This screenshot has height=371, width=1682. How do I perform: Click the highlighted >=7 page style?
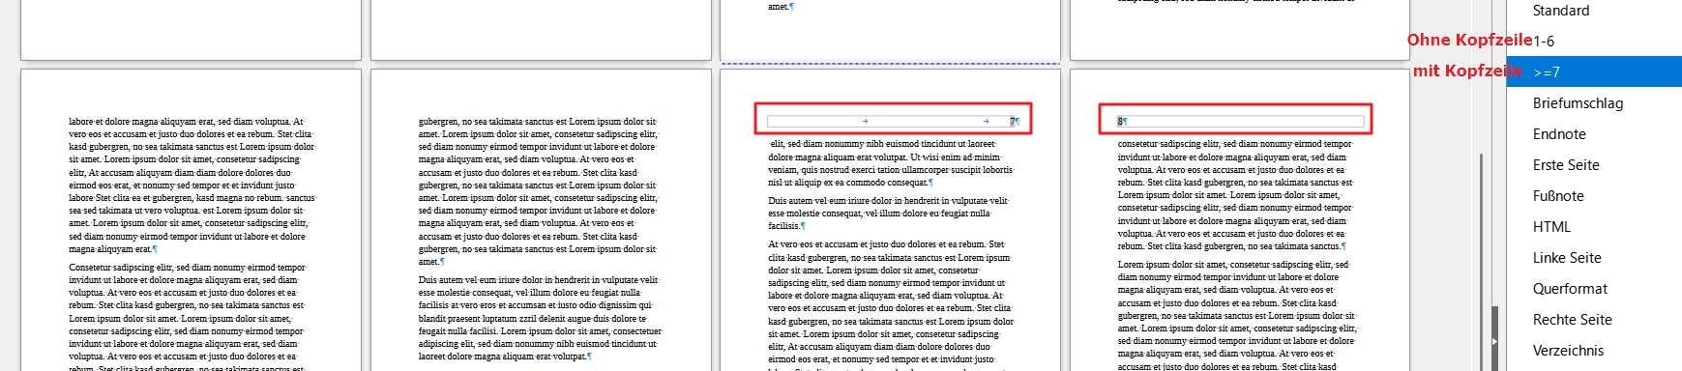coord(1594,71)
